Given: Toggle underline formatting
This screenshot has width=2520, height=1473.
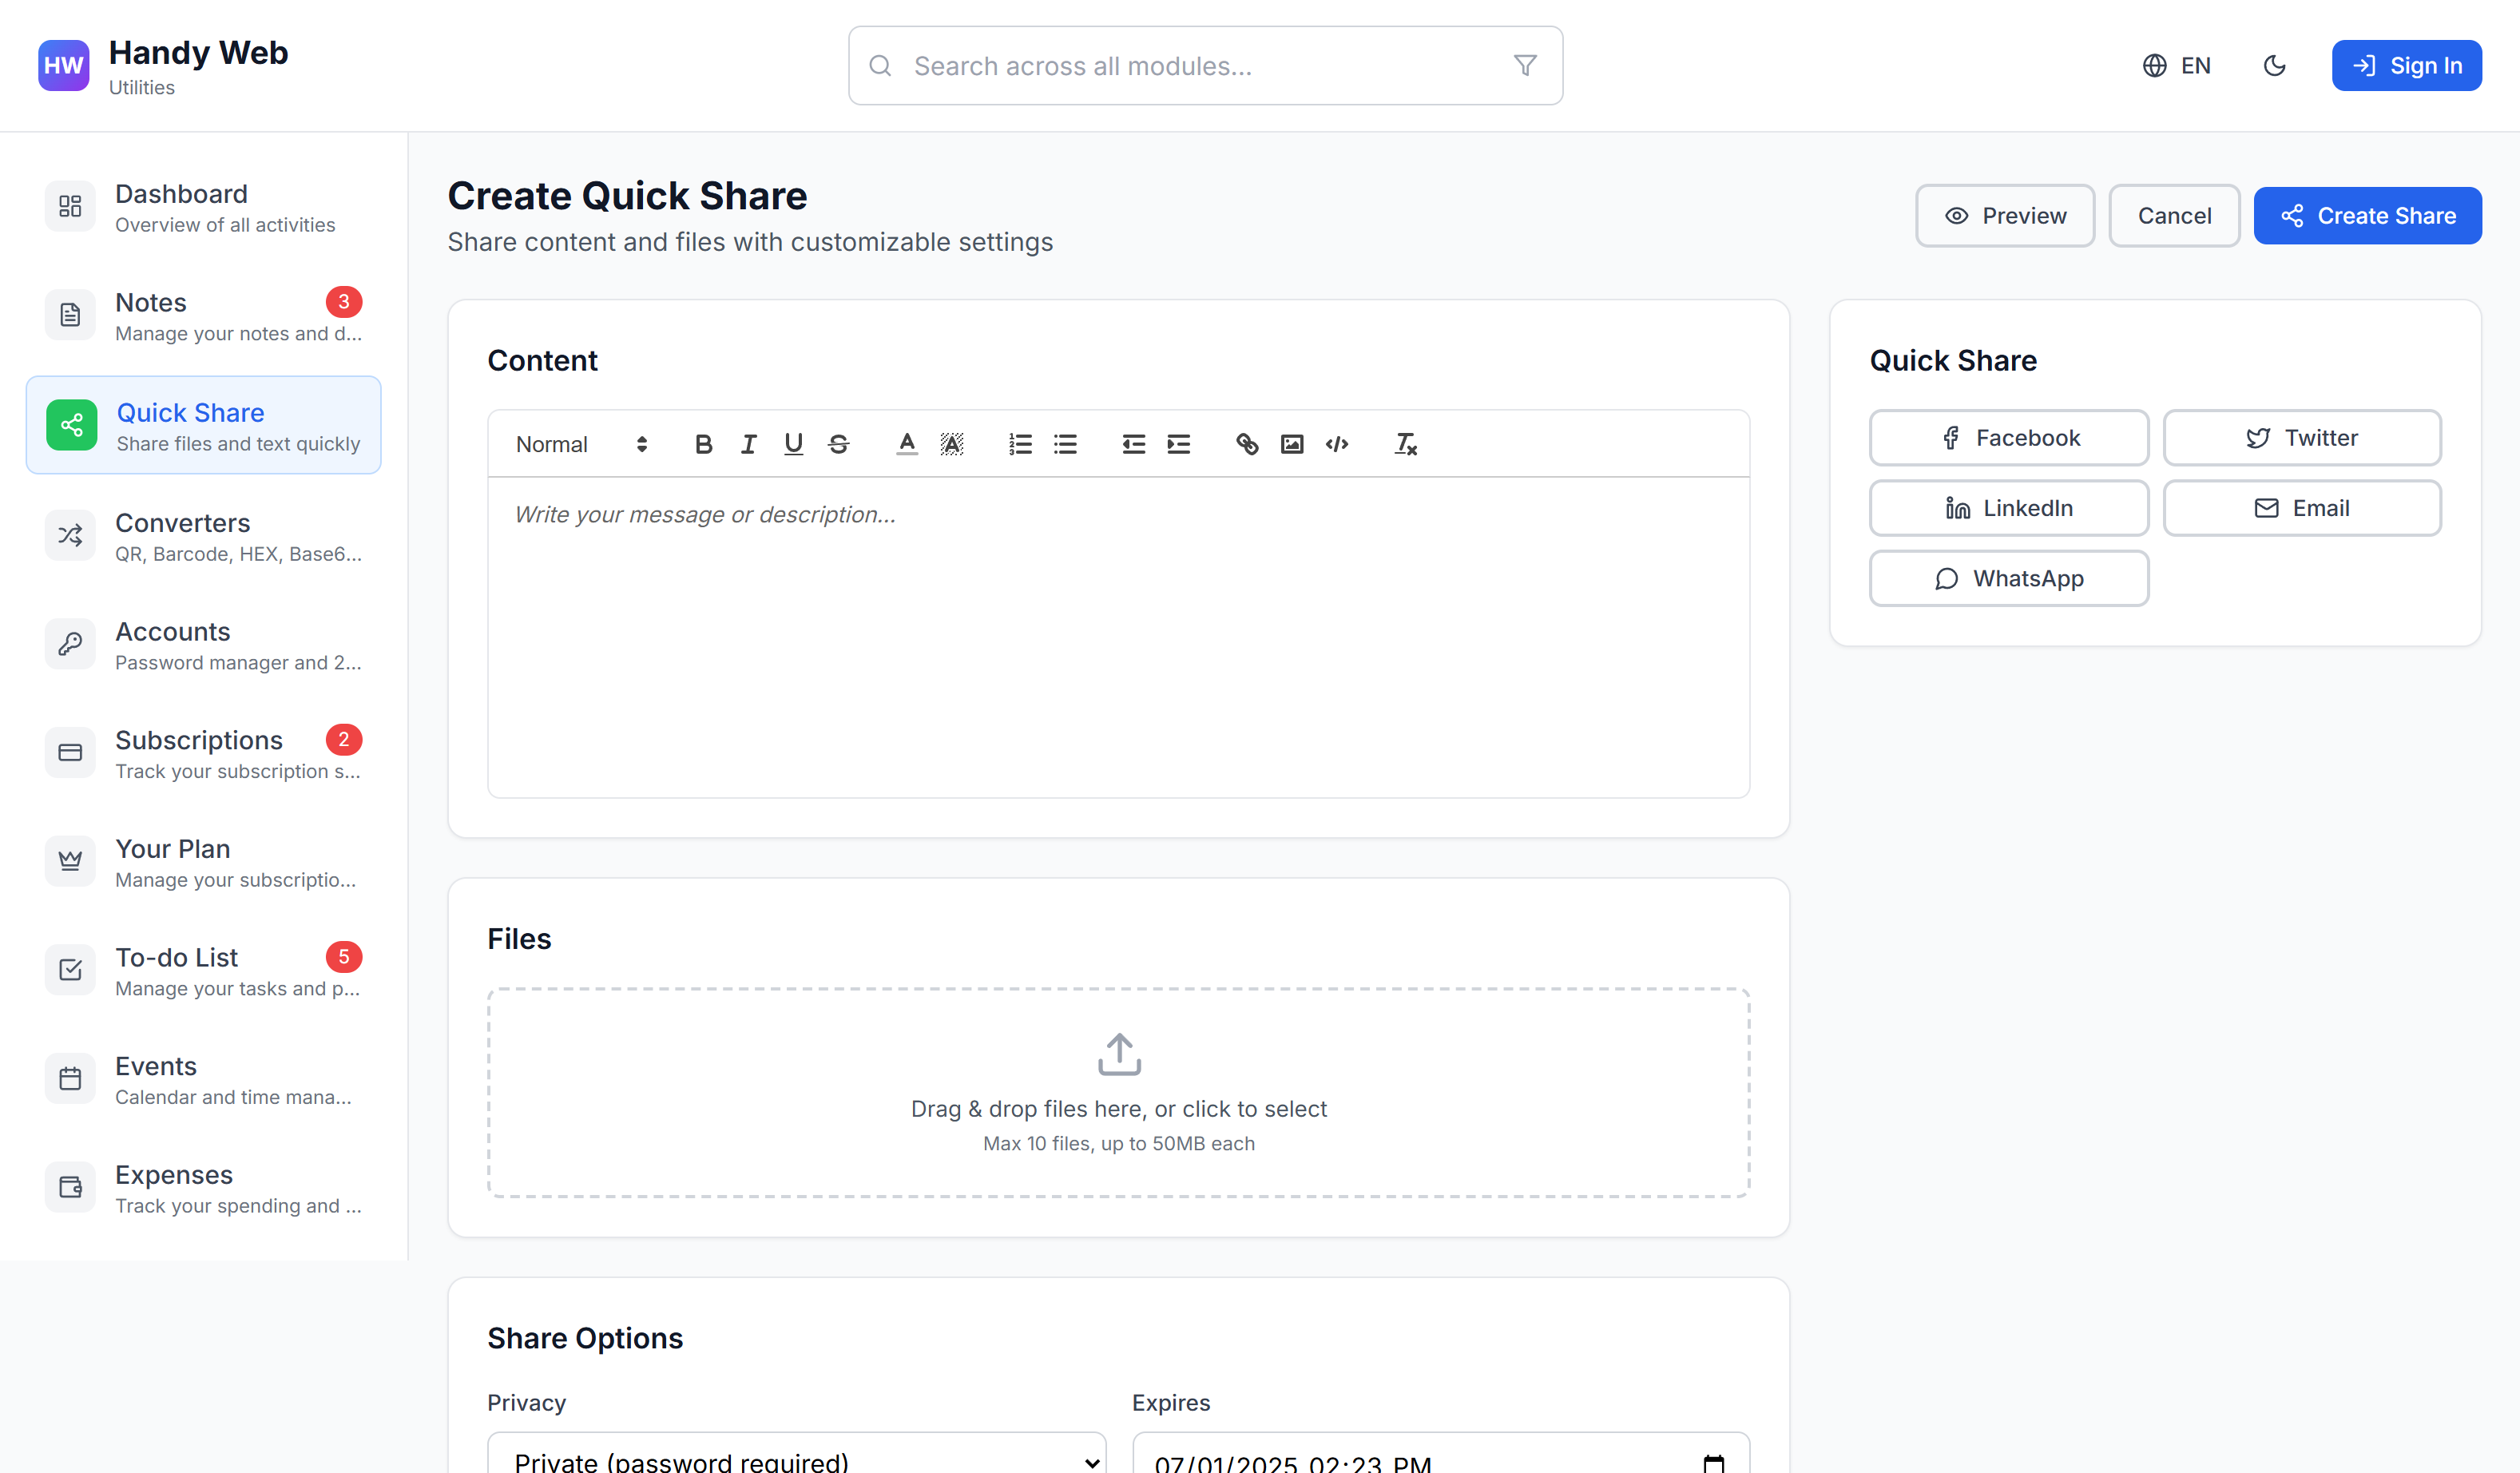Looking at the screenshot, I should click(793, 444).
